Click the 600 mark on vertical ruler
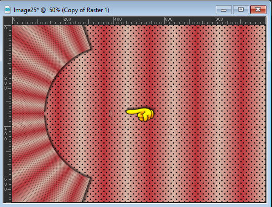Image resolution: width=272 pixels, height=207 pixels. 6,184
